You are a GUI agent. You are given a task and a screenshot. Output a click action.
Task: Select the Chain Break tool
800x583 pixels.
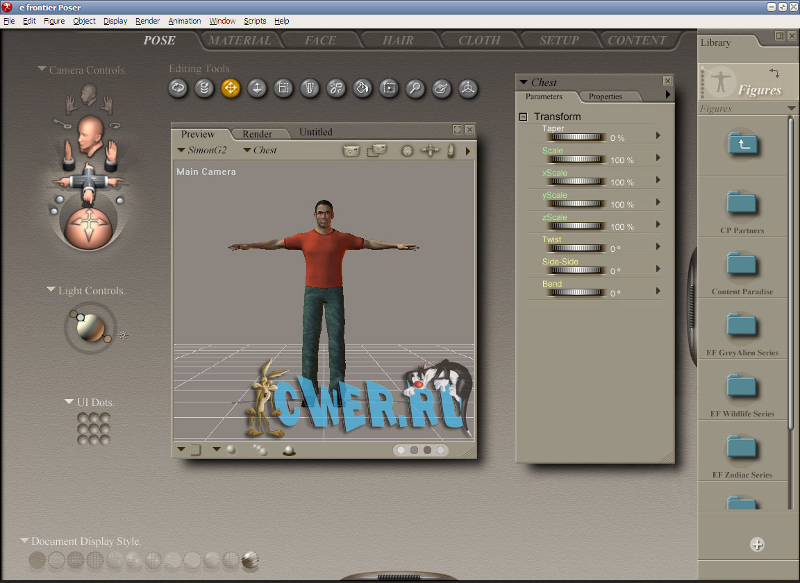[x=336, y=88]
